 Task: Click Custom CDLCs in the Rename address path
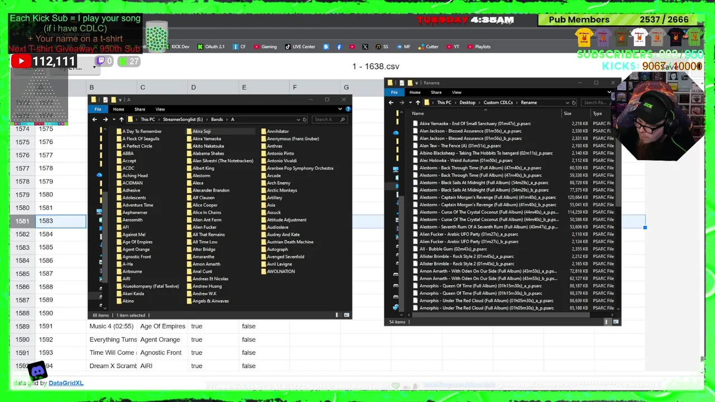click(x=498, y=103)
